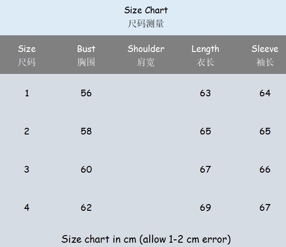Click the bust value 56
The width and height of the screenshot is (286, 247).
pos(86,93)
